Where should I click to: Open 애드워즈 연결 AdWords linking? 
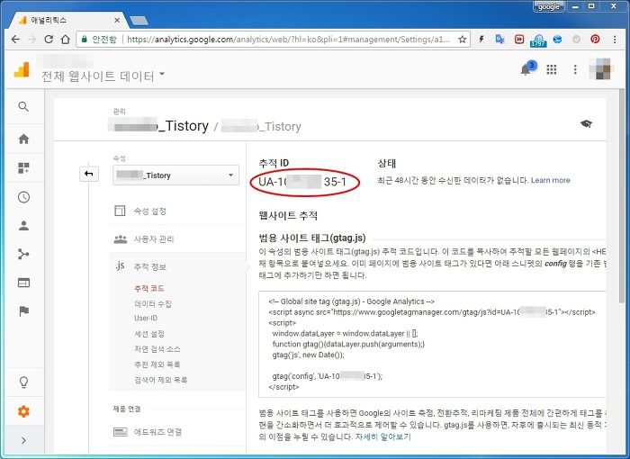tap(157, 432)
